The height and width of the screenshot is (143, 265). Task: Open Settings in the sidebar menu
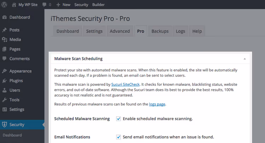coord(17,109)
